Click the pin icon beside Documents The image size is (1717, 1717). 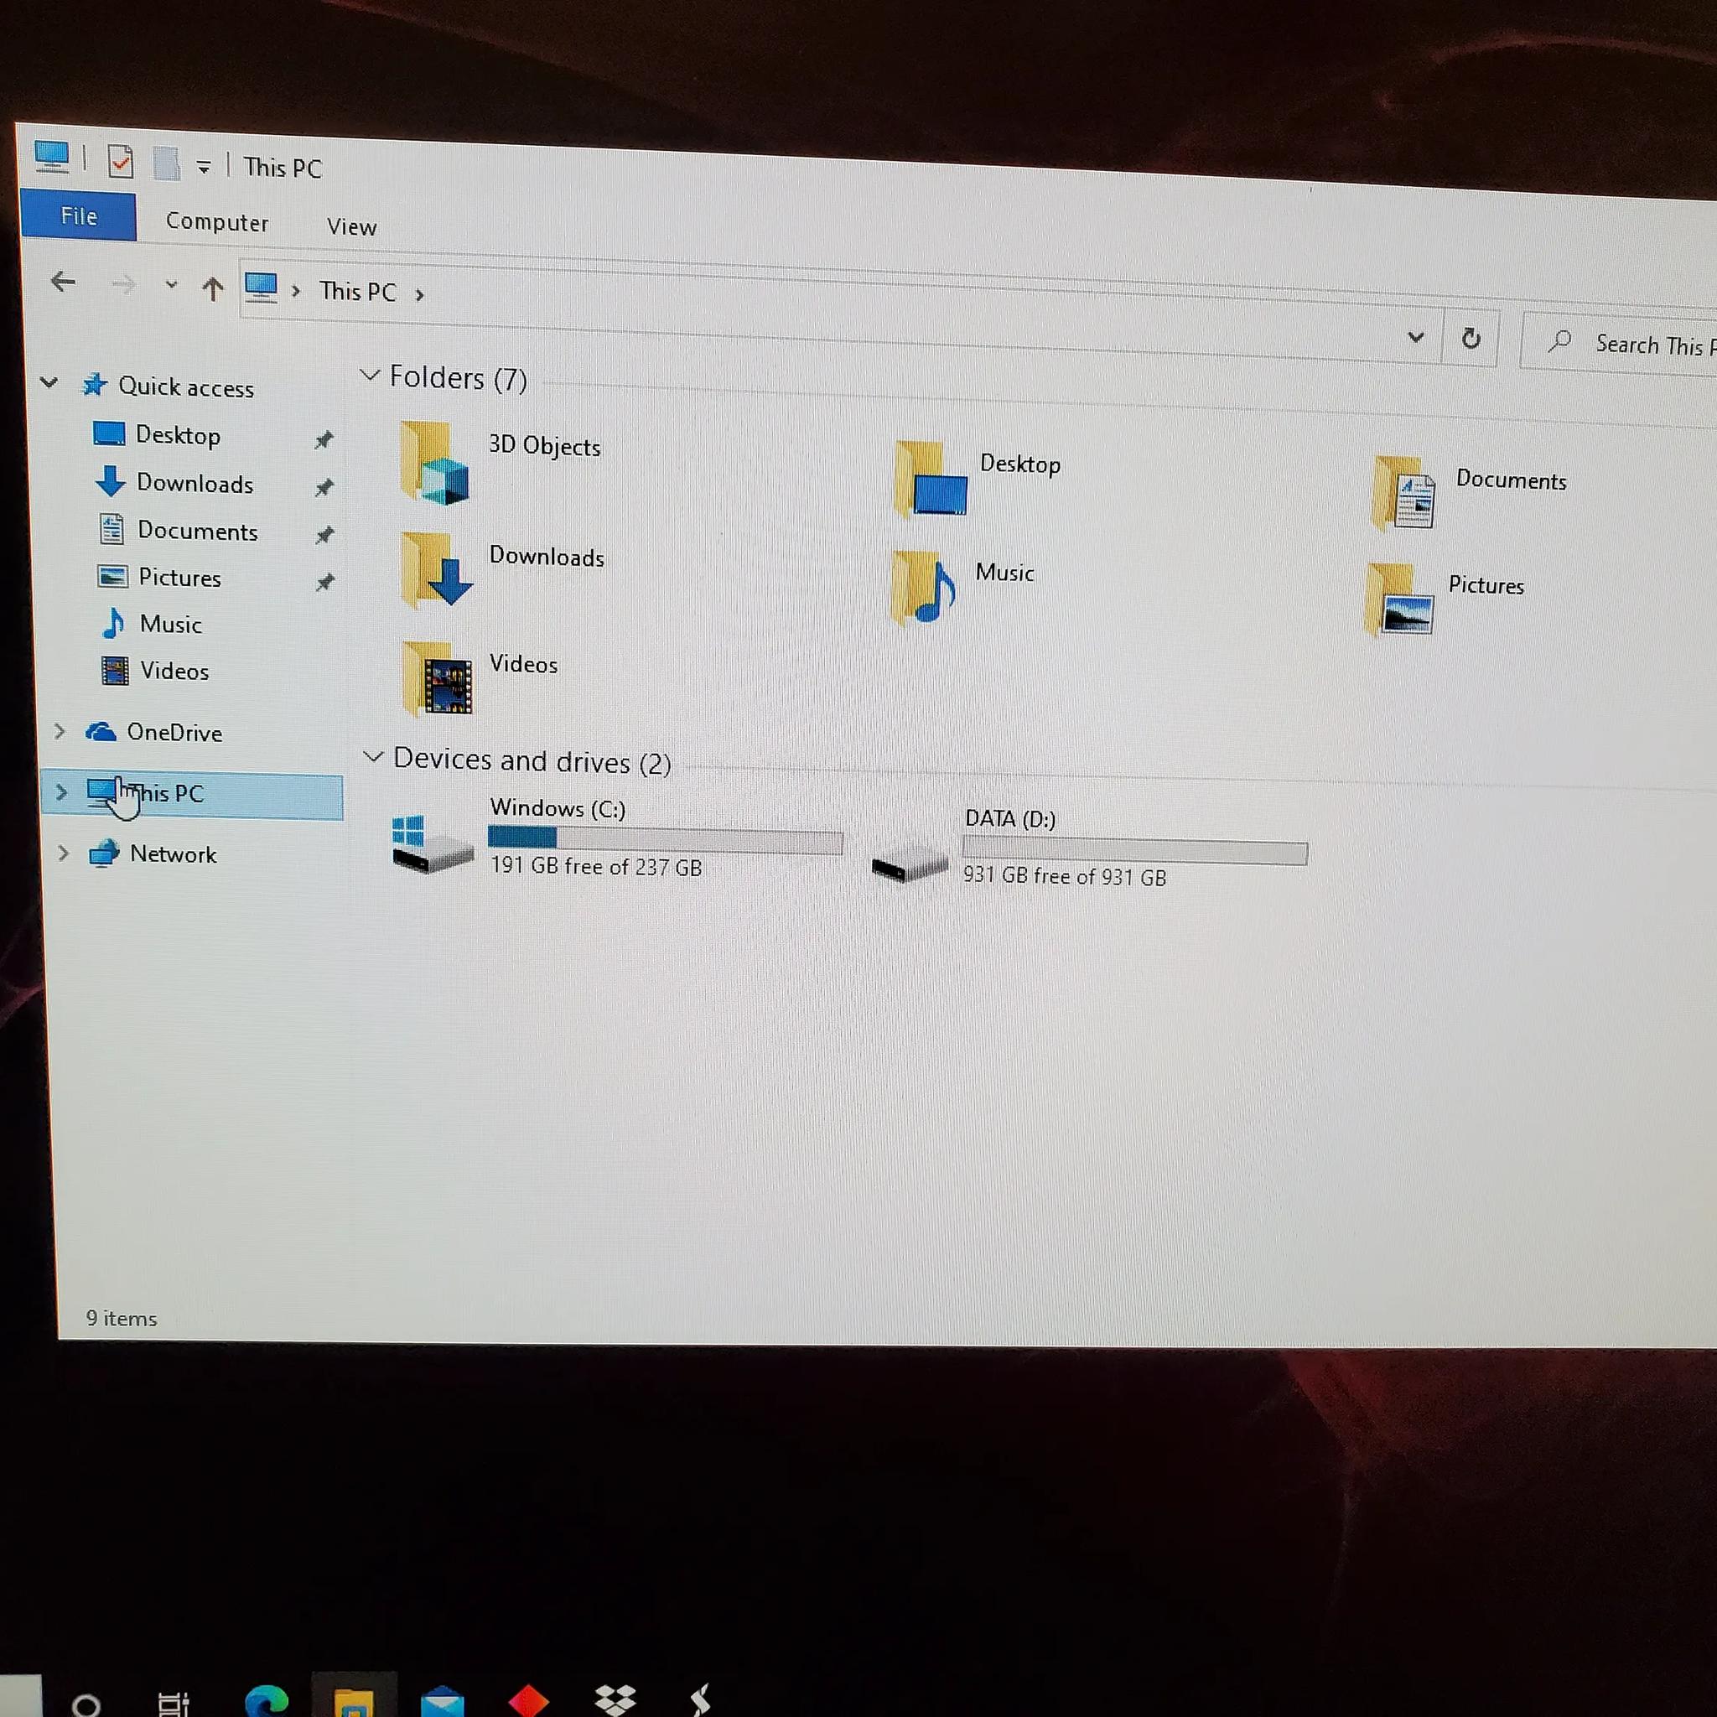[x=325, y=535]
